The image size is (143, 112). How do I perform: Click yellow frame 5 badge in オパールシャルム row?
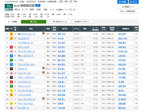coord(11,104)
